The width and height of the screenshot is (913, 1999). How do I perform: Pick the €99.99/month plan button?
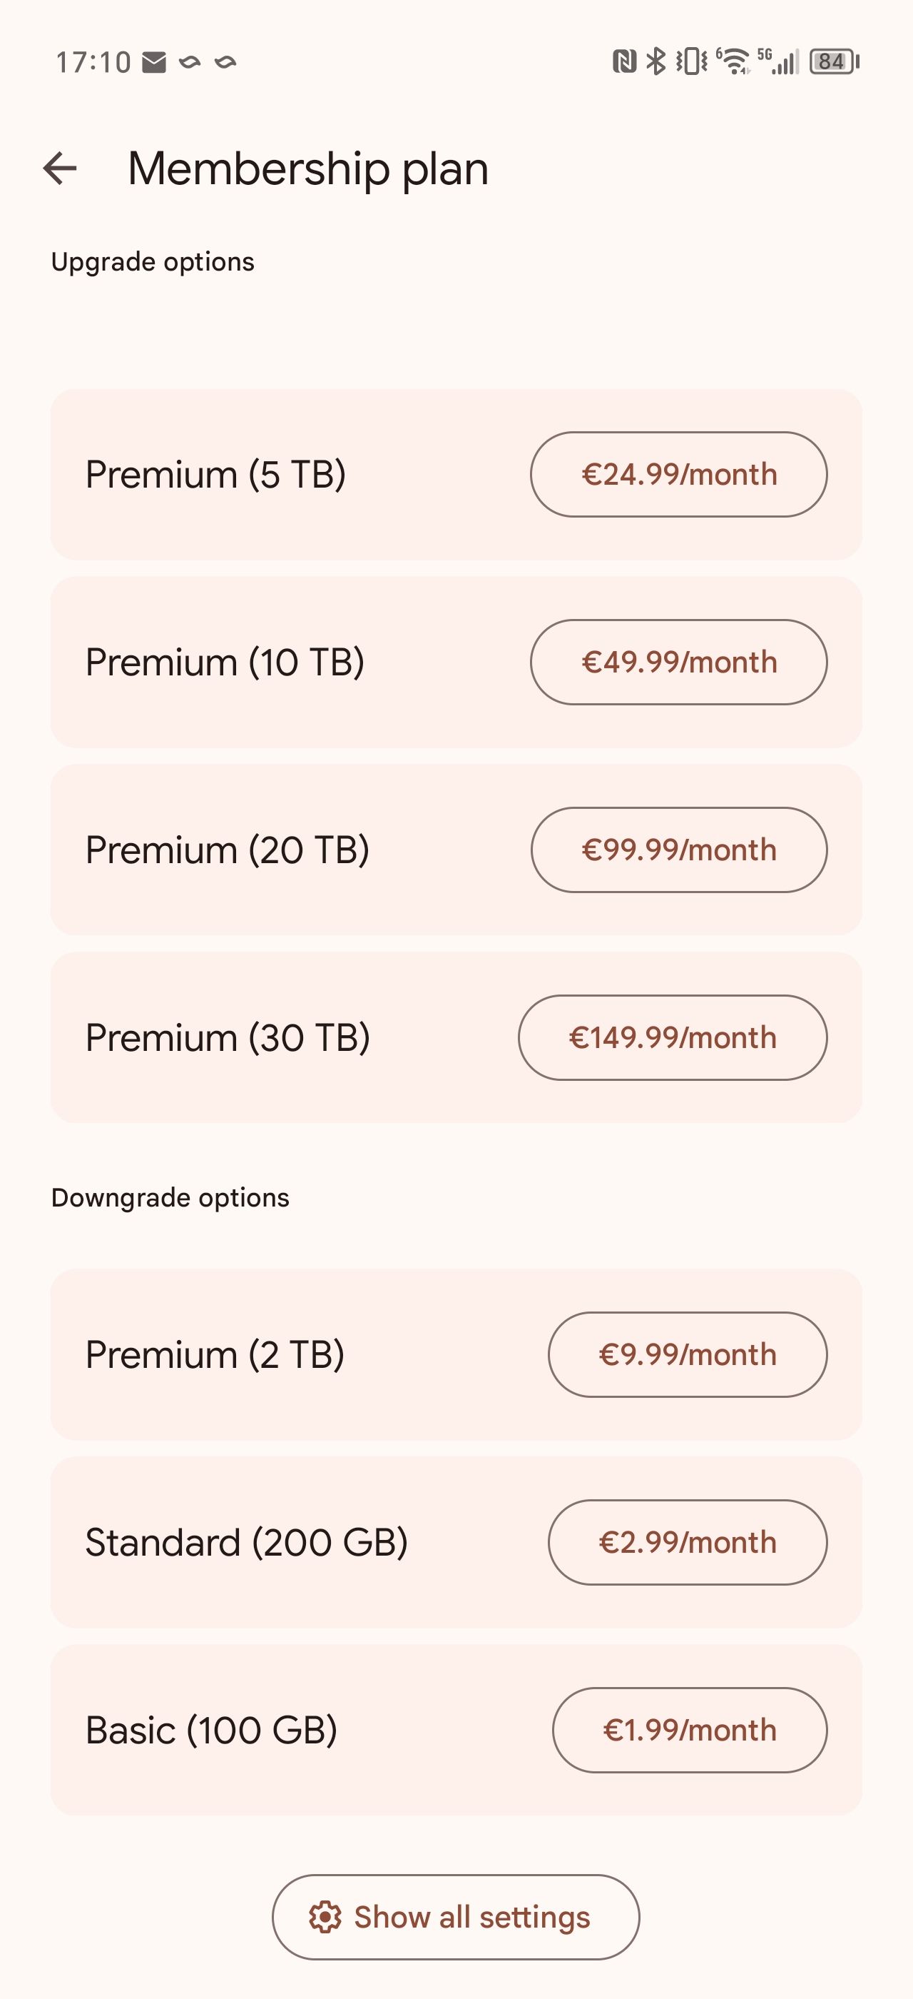point(678,850)
